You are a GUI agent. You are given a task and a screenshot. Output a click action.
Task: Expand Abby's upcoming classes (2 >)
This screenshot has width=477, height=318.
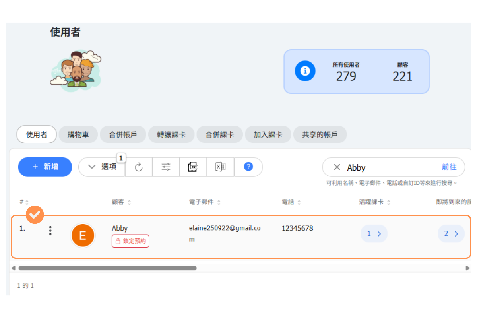451,234
